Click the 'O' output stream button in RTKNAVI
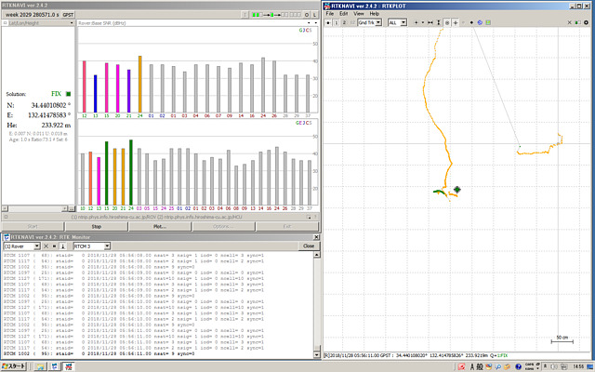Viewport: 595px width, 372px height. tap(307, 15)
